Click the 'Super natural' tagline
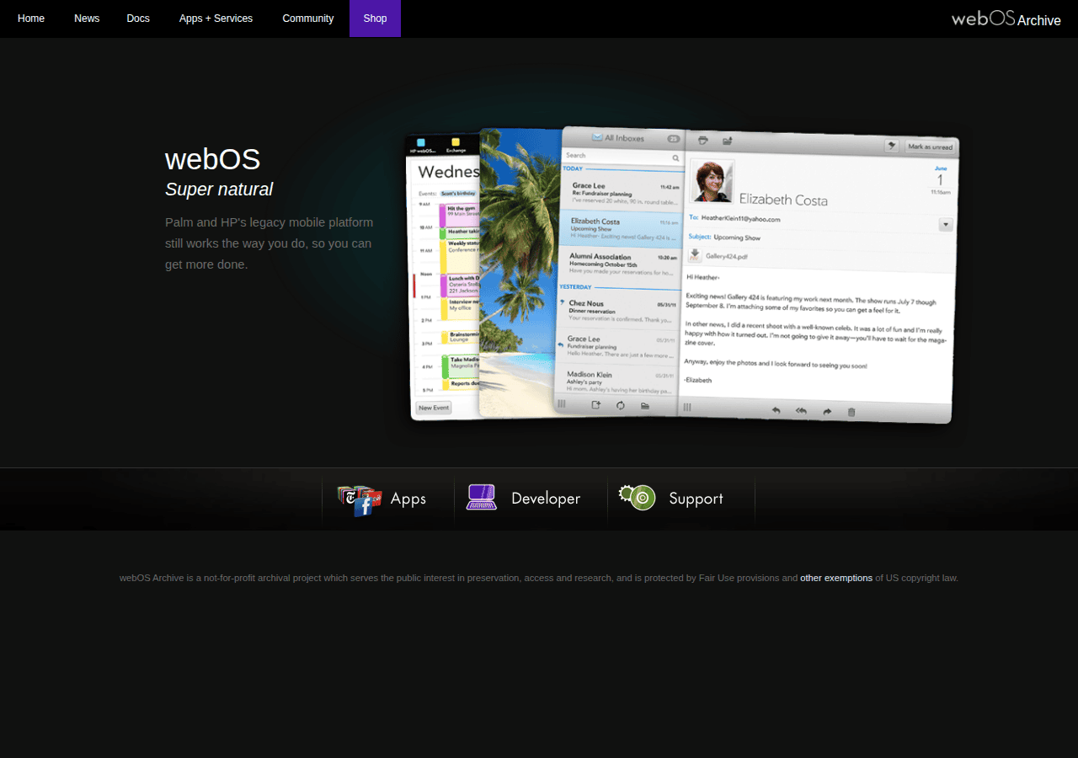 point(219,189)
